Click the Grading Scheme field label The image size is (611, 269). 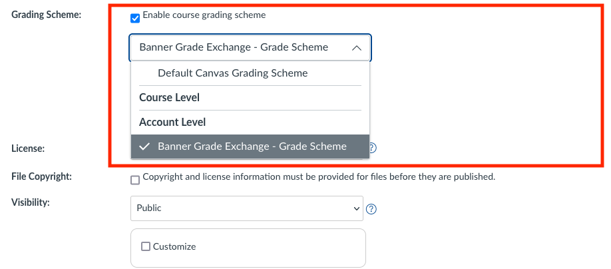tap(46, 15)
